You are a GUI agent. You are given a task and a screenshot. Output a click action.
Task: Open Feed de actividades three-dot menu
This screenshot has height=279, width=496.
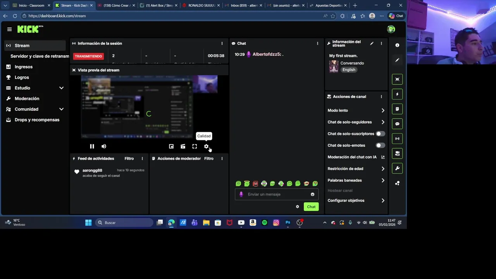[x=142, y=158]
